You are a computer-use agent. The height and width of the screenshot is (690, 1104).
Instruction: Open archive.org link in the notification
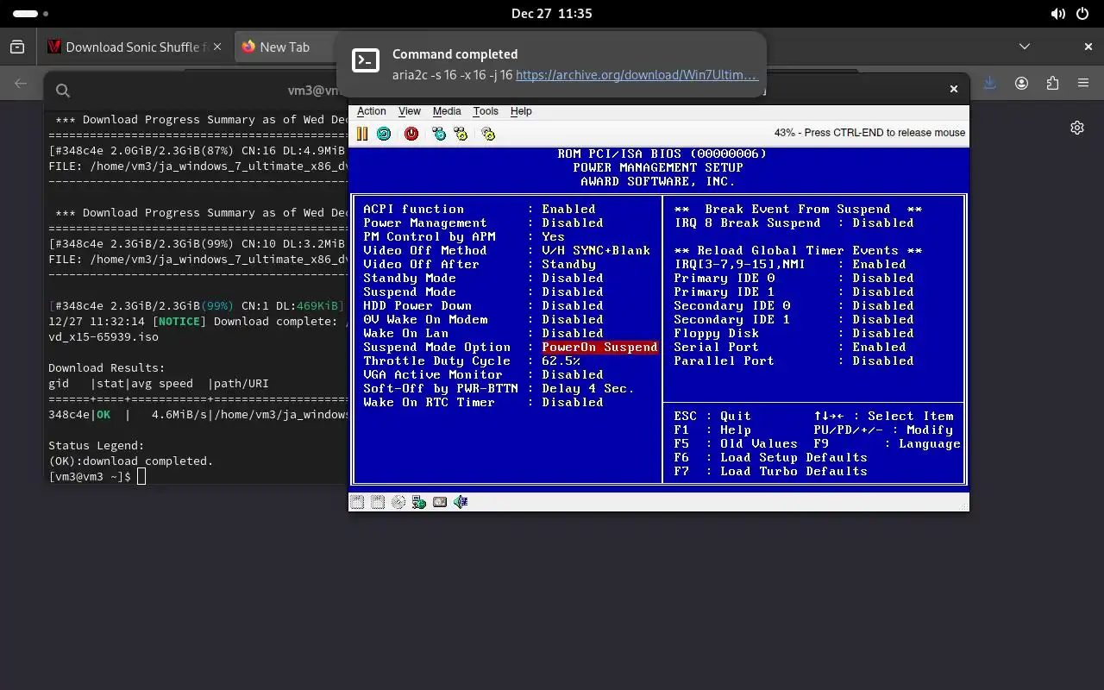pos(637,75)
